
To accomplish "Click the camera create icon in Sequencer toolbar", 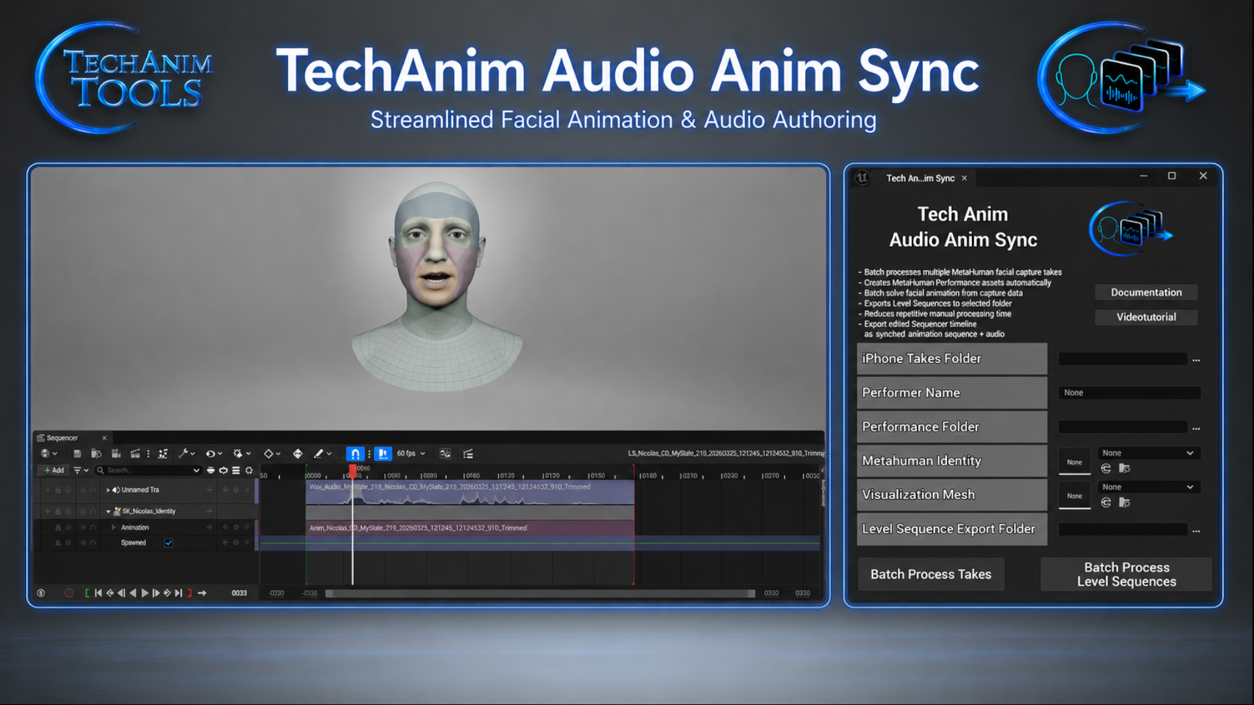I will (116, 454).
